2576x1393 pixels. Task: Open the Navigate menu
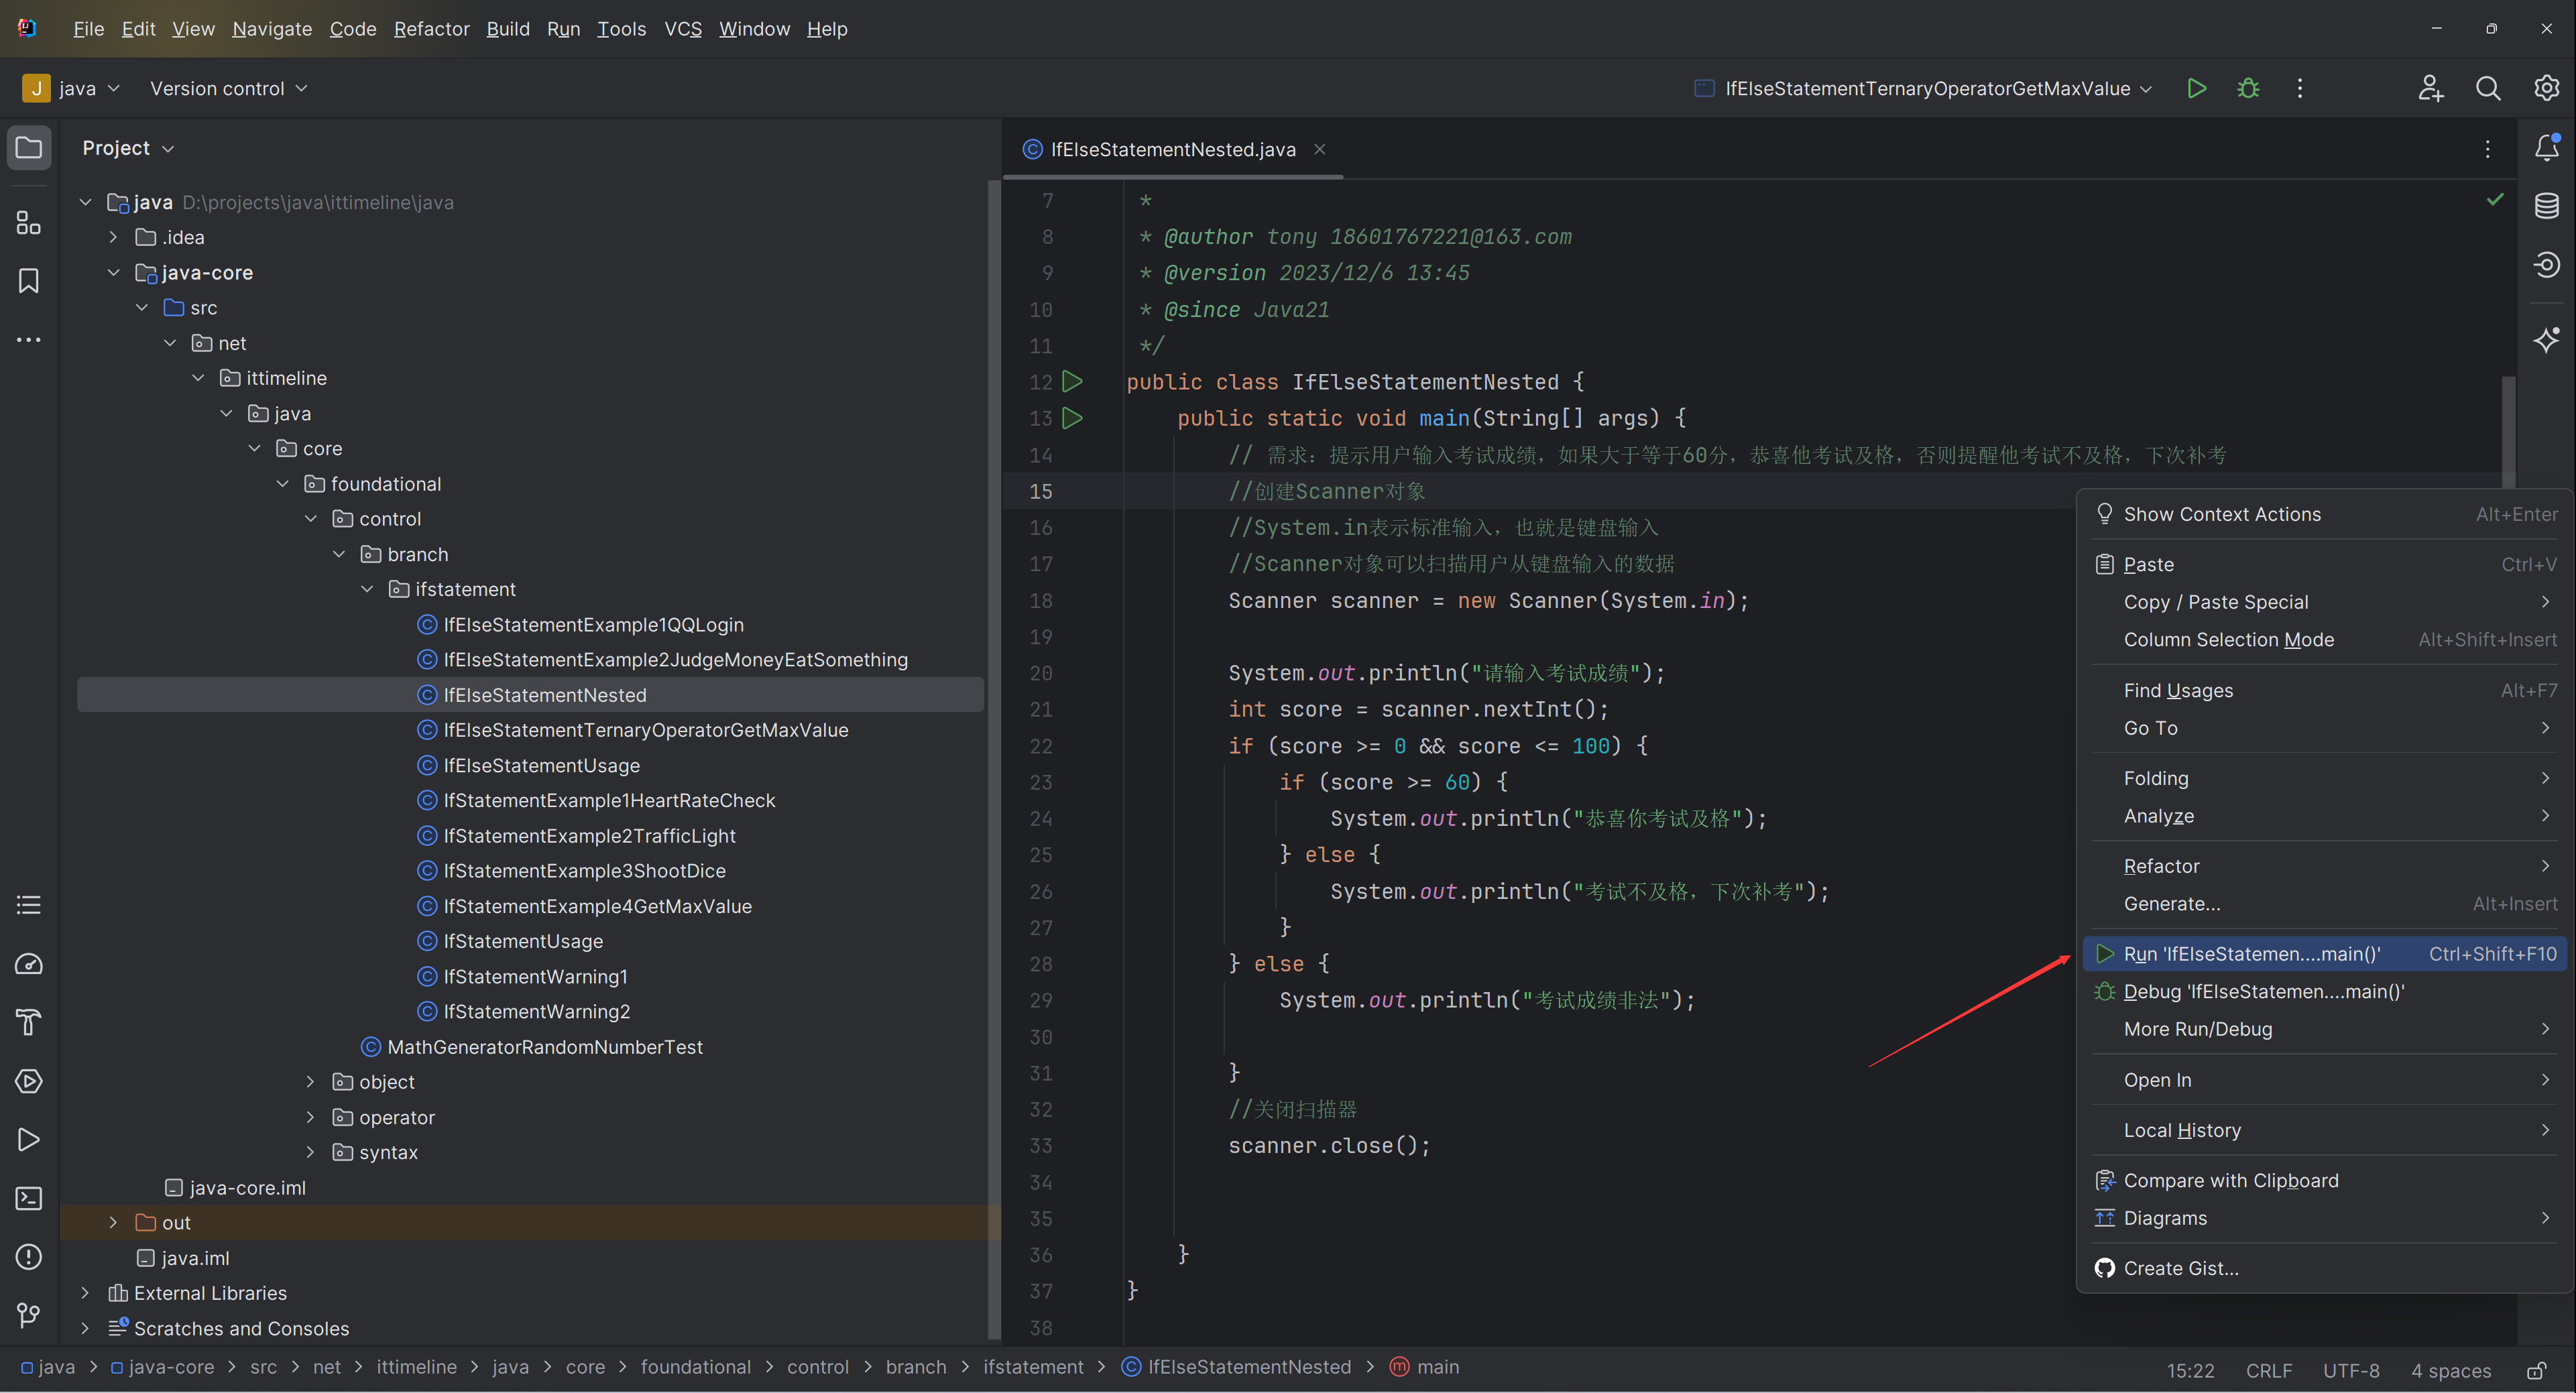pyautogui.click(x=272, y=29)
